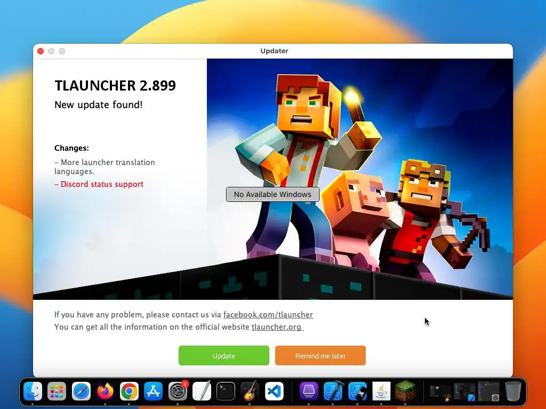Open GarageBand from the dock
546x409 pixels.
click(x=250, y=391)
